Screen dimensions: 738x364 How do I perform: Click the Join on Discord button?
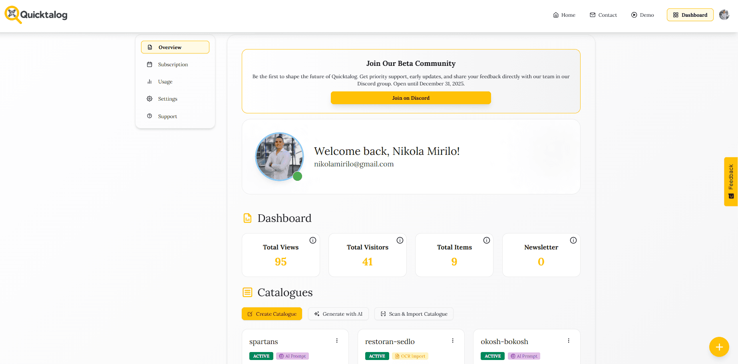click(411, 98)
